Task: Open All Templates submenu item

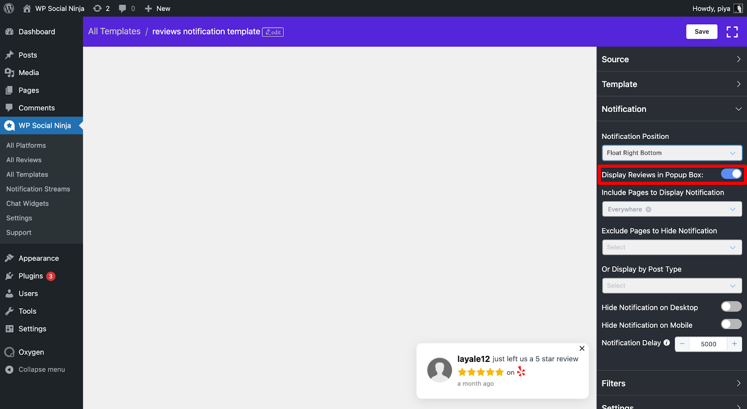Action: click(x=27, y=174)
